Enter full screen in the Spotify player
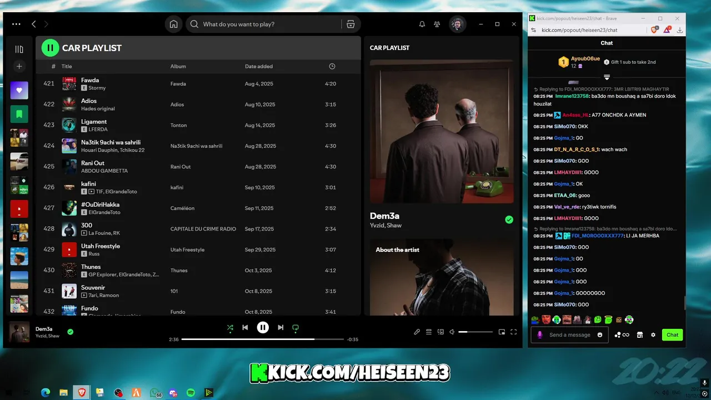The height and width of the screenshot is (400, 711). pos(513,332)
